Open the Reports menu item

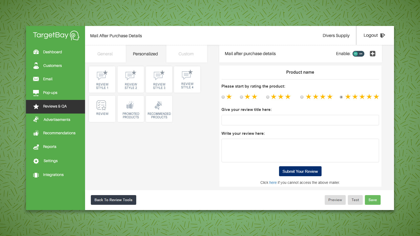pos(55,147)
